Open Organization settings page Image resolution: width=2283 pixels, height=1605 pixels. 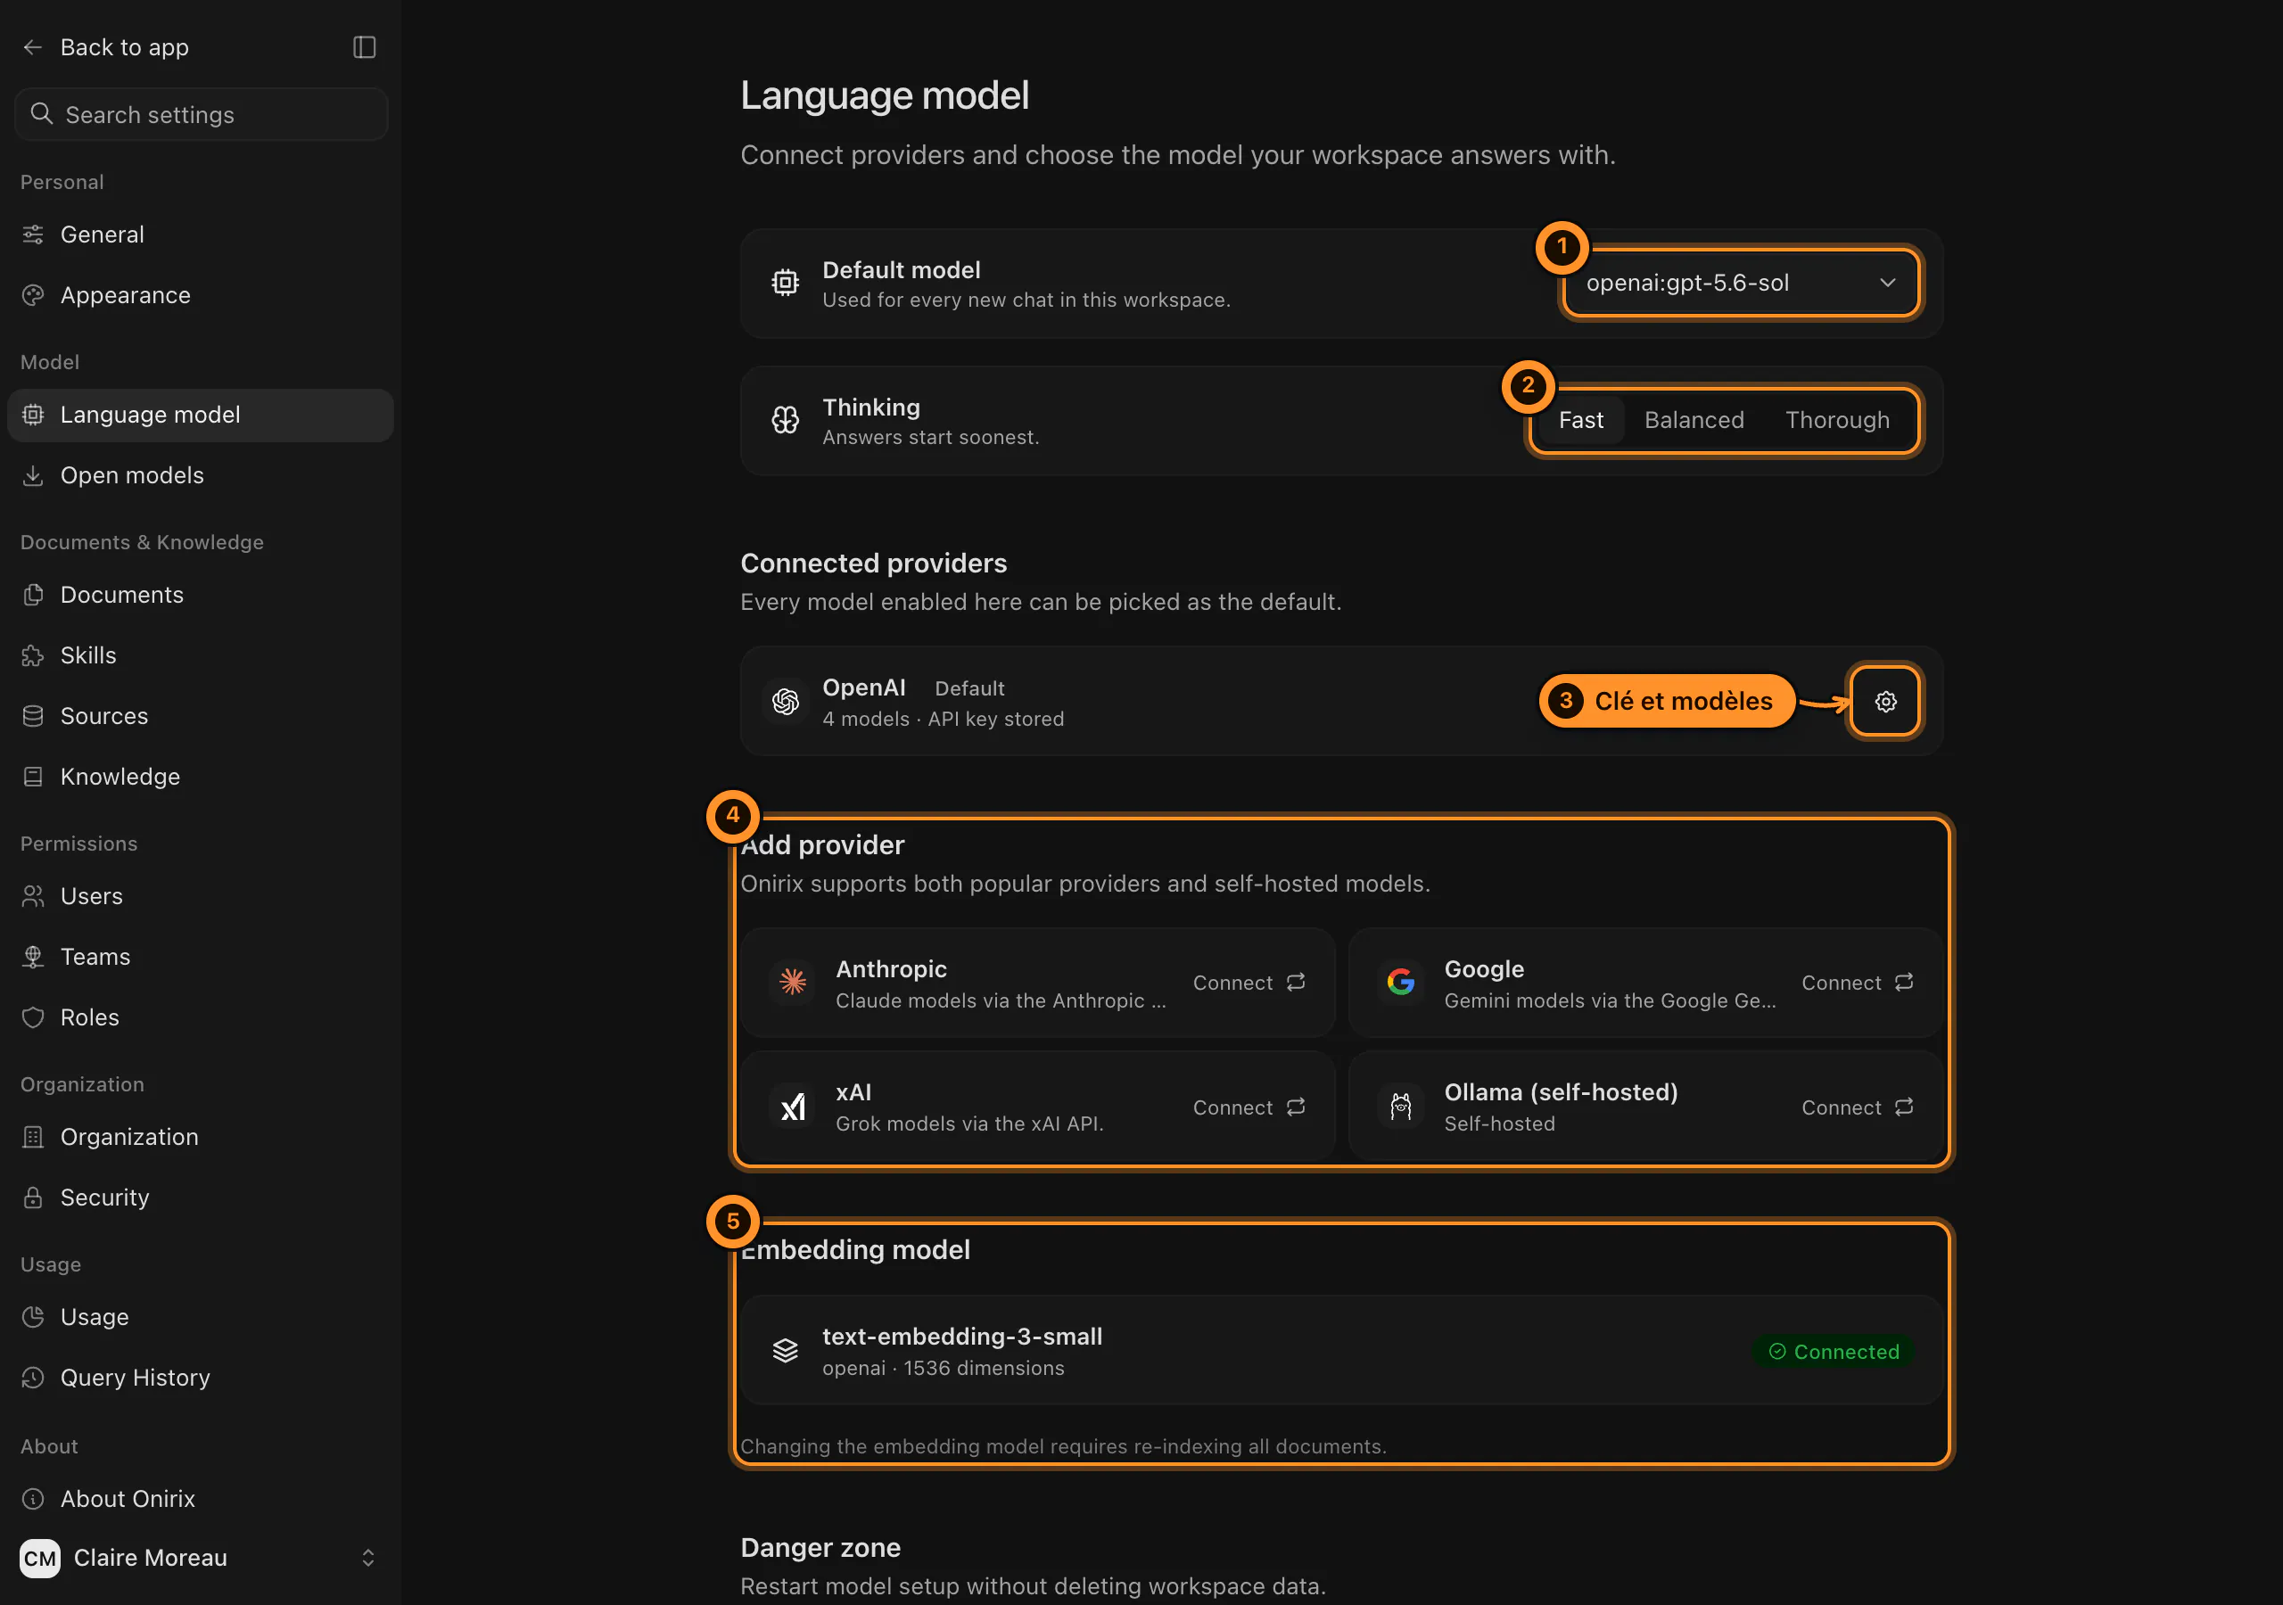click(200, 1137)
